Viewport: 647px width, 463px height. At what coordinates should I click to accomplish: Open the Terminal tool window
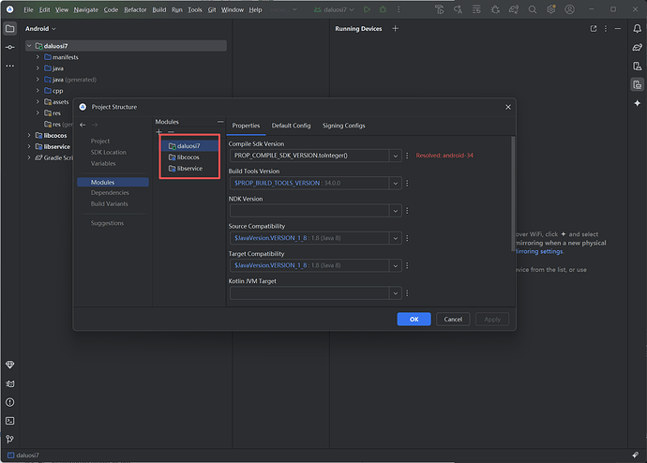tap(9, 421)
